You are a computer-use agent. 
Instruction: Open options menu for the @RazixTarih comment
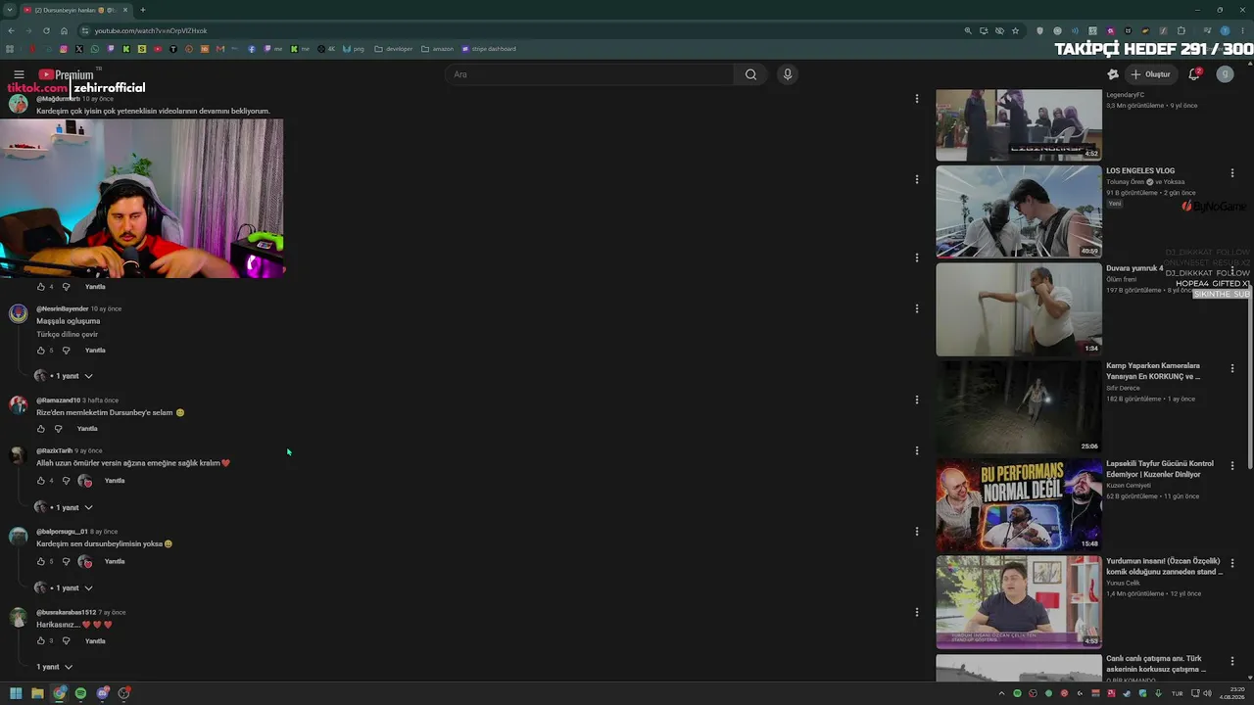pos(917,451)
